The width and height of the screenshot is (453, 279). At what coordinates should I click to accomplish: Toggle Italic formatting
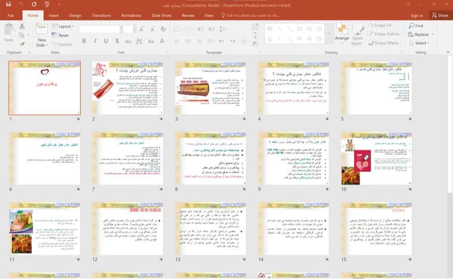pyautogui.click(x=95, y=41)
